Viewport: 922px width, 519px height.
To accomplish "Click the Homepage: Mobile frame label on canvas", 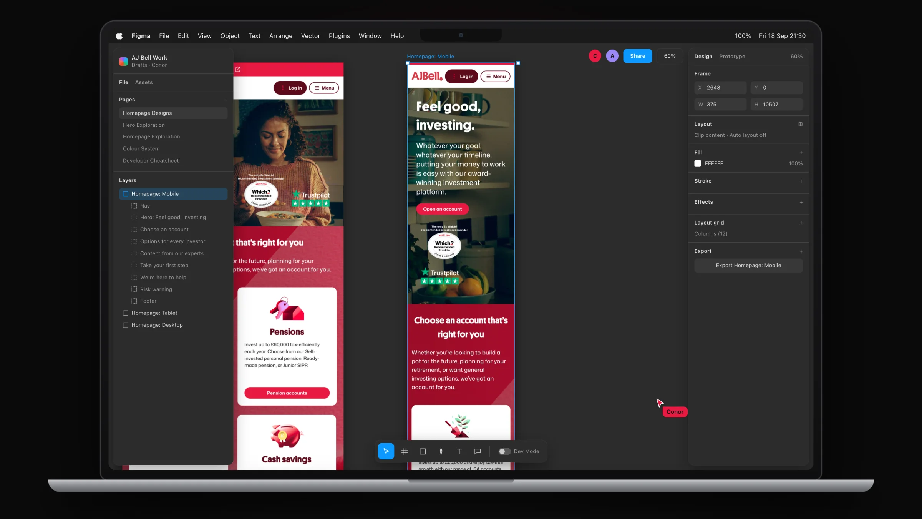I will click(430, 56).
